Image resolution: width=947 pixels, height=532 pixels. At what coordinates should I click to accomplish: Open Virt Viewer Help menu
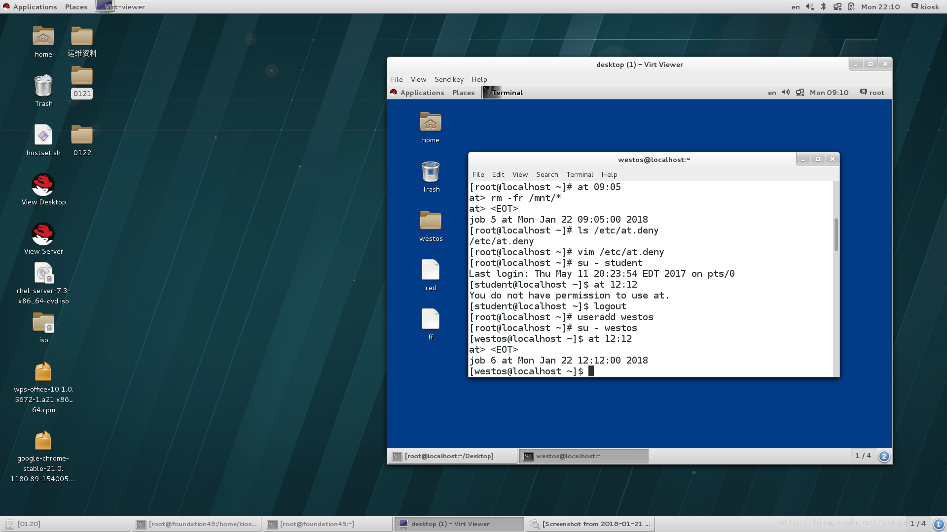pyautogui.click(x=479, y=79)
